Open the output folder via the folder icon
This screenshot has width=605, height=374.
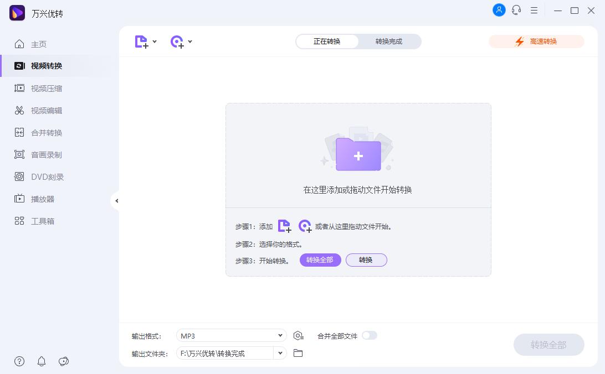pyautogui.click(x=298, y=353)
